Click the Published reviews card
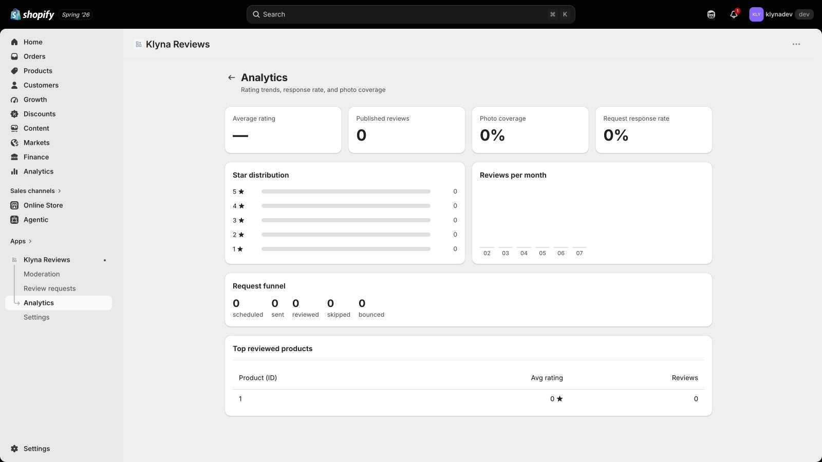Image resolution: width=822 pixels, height=462 pixels. [x=407, y=130]
